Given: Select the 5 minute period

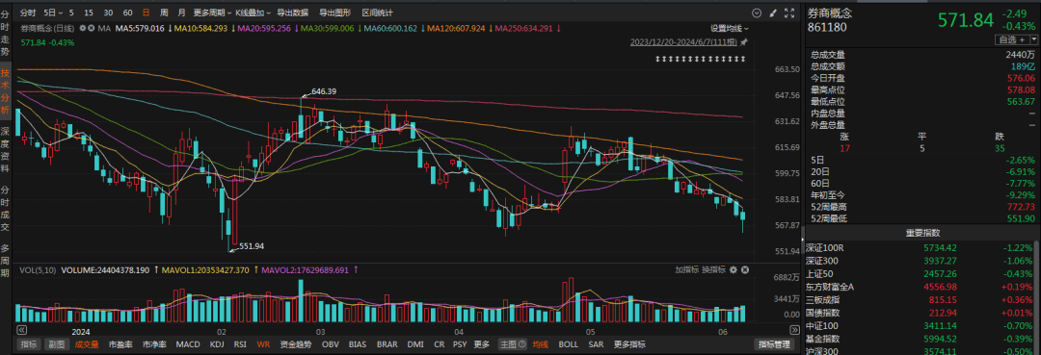Looking at the screenshot, I should point(71,13).
